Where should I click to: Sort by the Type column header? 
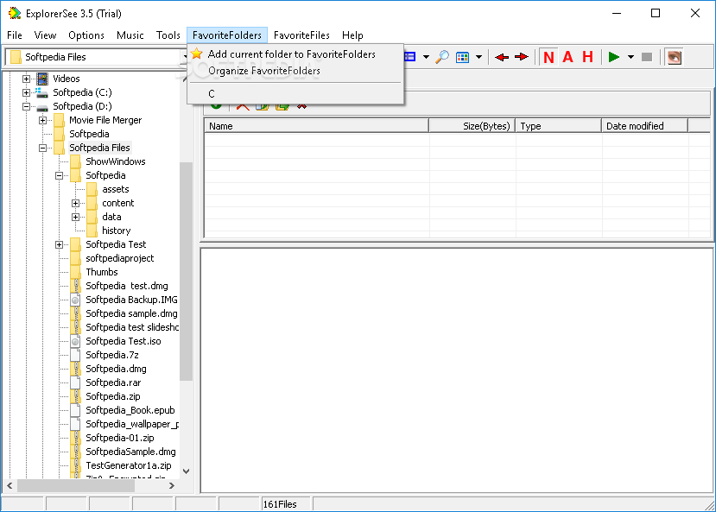point(559,126)
